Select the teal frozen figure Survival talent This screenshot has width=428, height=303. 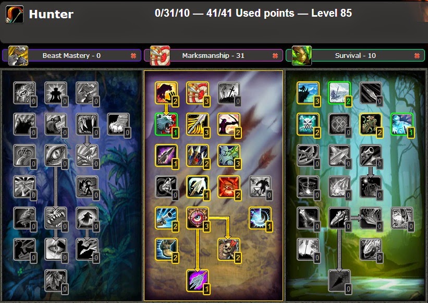[x=401, y=124]
